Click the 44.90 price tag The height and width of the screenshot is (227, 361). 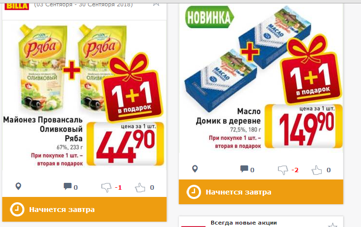[x=125, y=144]
